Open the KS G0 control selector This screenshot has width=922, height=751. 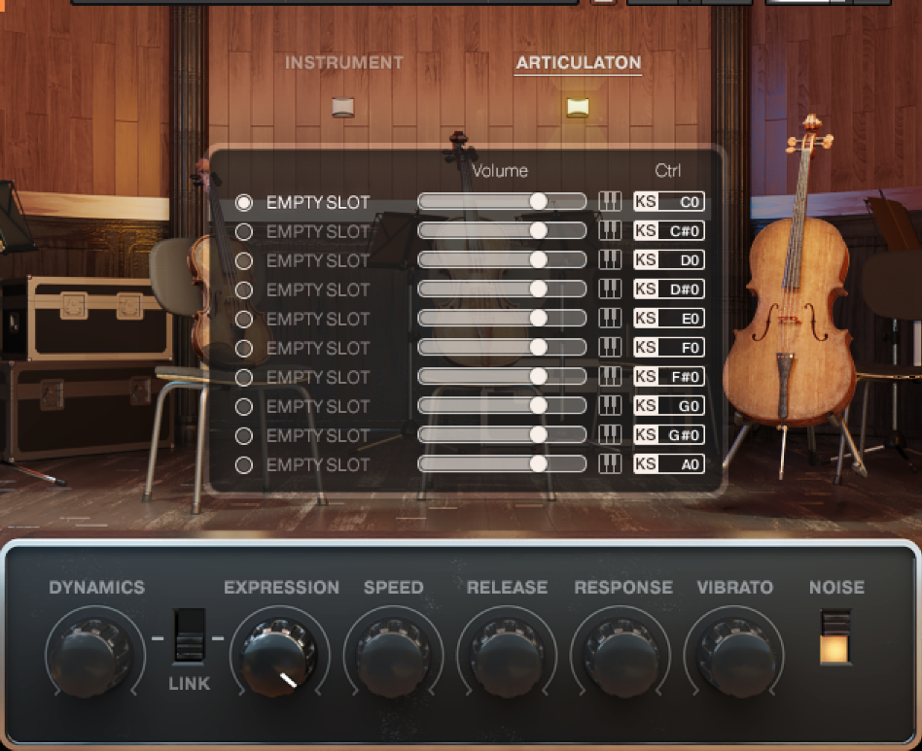(669, 406)
